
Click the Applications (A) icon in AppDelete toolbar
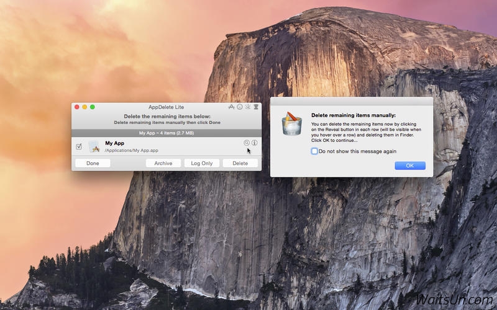click(x=231, y=107)
